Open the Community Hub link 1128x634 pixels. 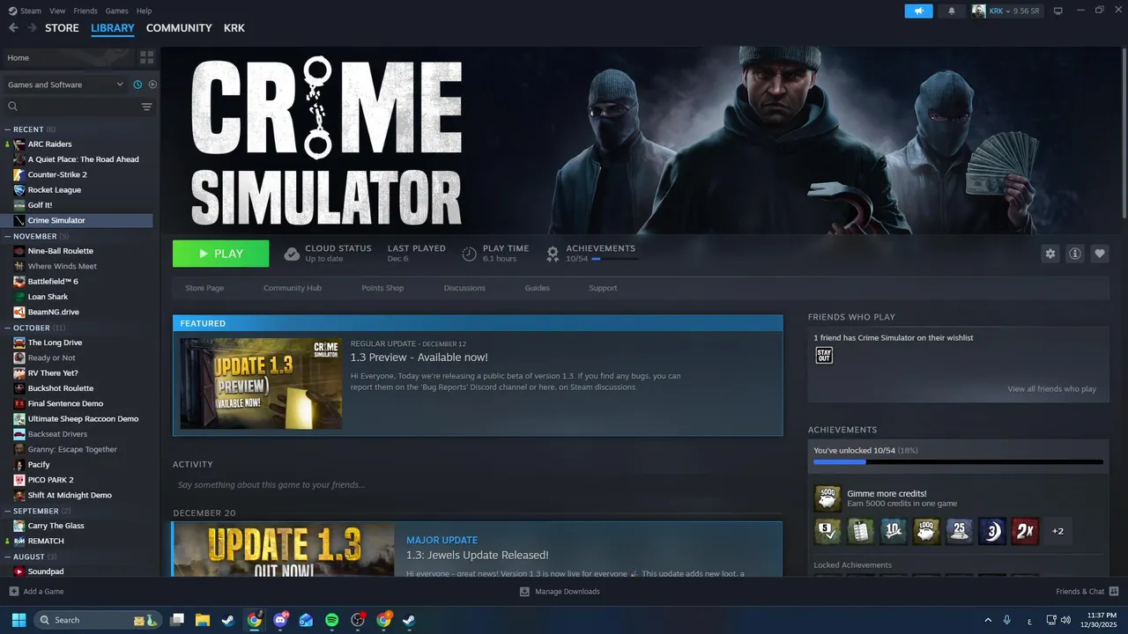[293, 288]
